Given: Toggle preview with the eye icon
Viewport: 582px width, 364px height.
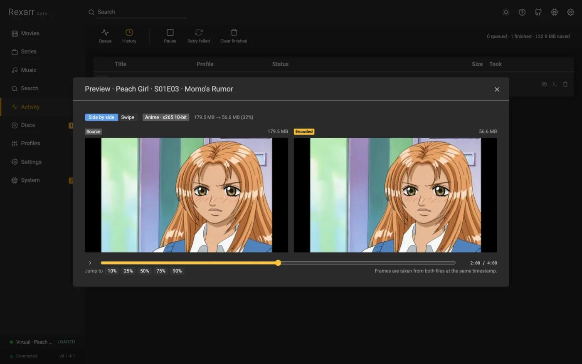Looking at the screenshot, I should click(x=544, y=84).
